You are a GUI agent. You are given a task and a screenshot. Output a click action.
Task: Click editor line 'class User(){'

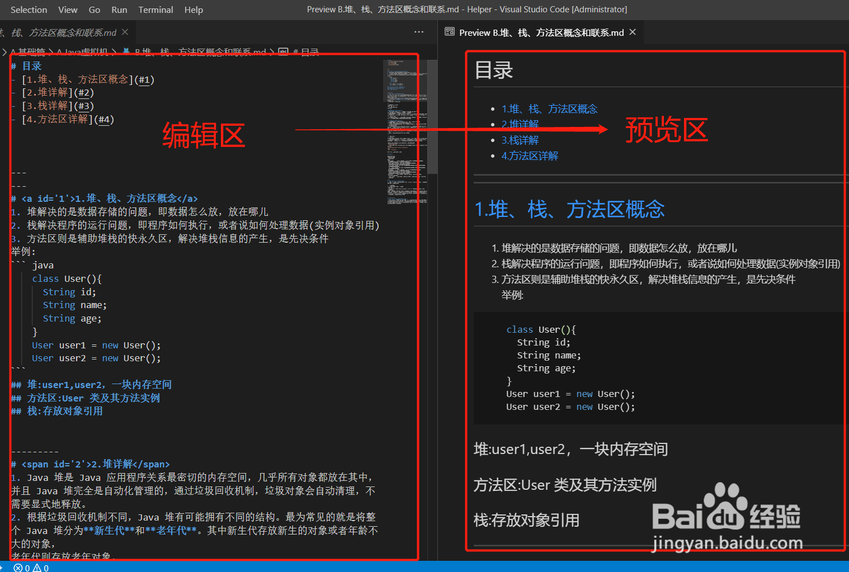67,278
